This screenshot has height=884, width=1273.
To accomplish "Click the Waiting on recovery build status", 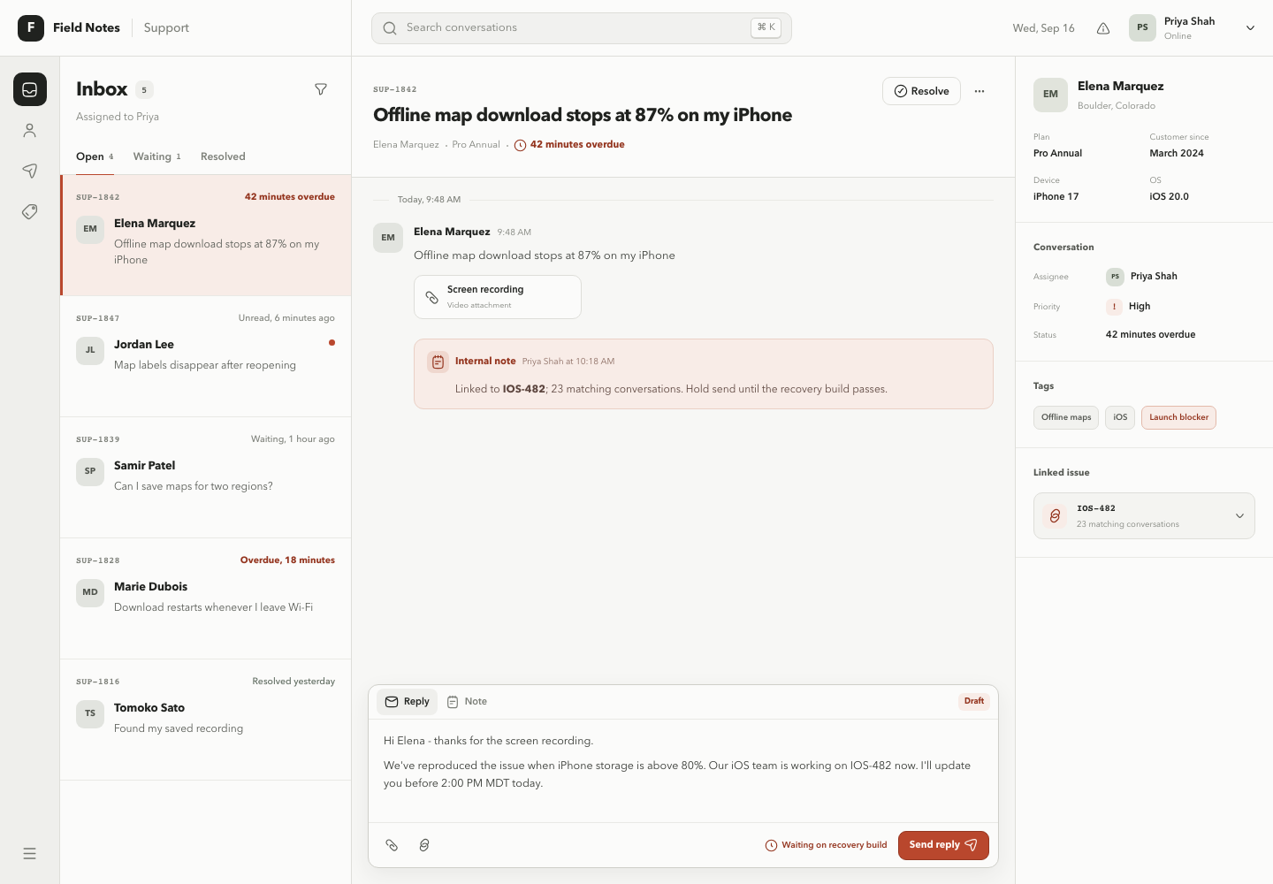I will (826, 845).
